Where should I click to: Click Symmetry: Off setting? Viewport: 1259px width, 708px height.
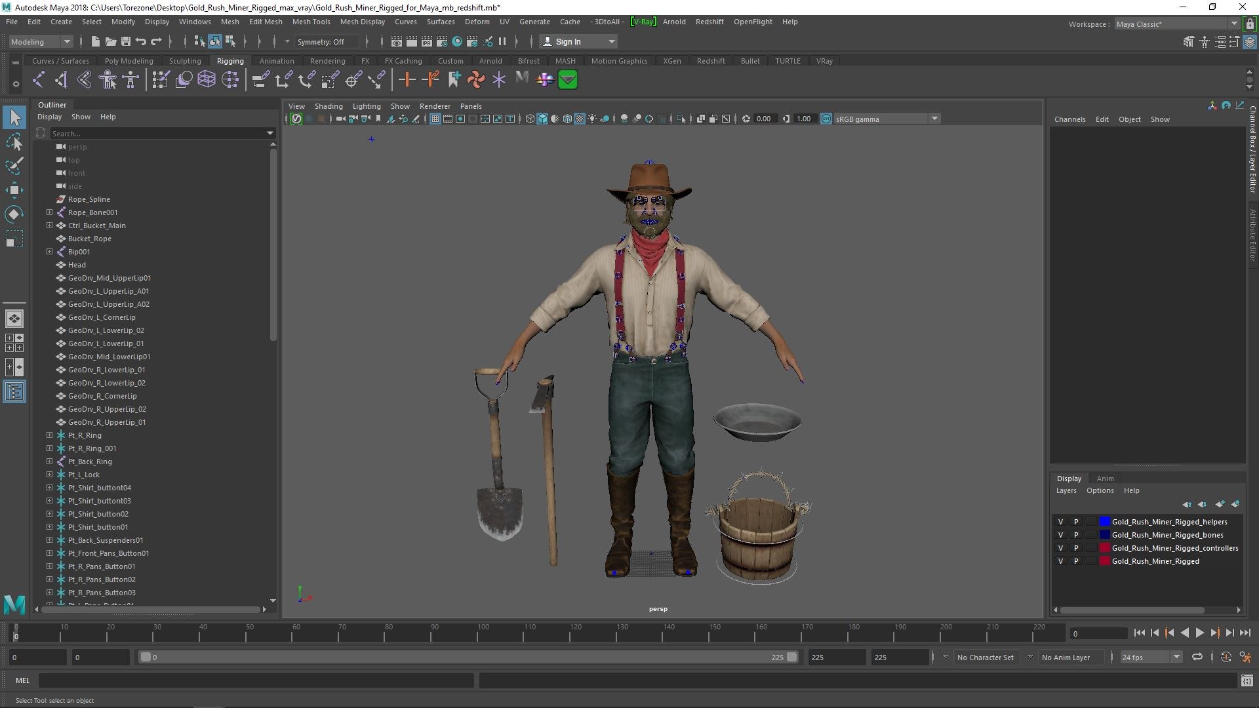point(327,41)
